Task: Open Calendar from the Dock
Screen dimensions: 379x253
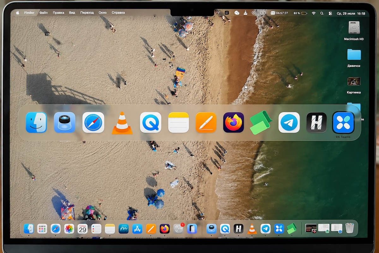Action: coord(83,228)
